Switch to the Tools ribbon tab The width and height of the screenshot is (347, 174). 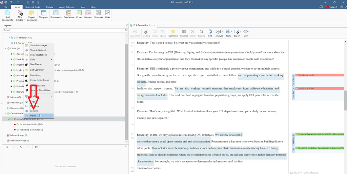click(83, 7)
